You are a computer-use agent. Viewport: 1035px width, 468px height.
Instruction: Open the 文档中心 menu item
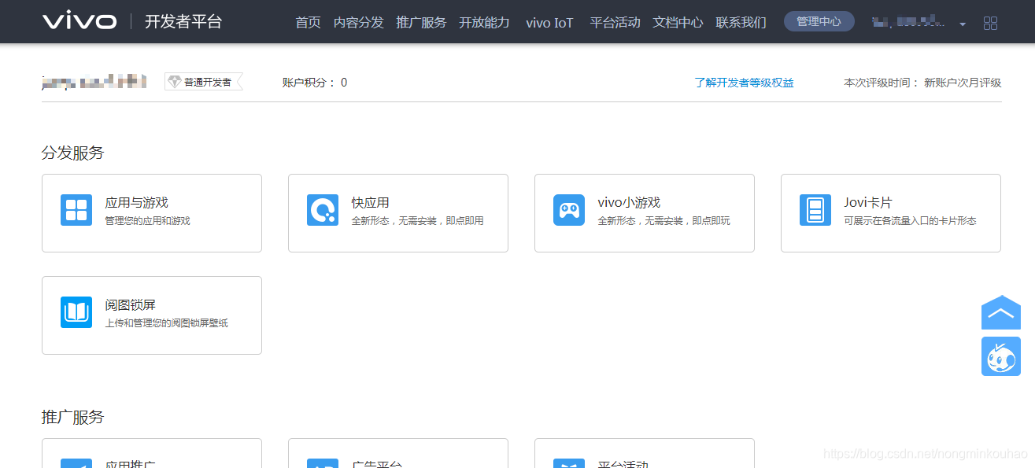pyautogui.click(x=678, y=22)
